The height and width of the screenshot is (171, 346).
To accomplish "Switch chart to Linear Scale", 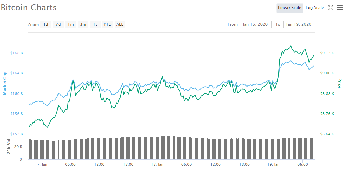I will pyautogui.click(x=290, y=8).
